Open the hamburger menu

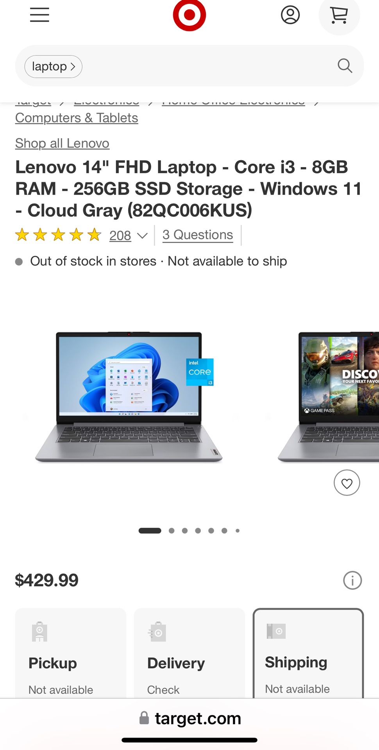coord(39,15)
